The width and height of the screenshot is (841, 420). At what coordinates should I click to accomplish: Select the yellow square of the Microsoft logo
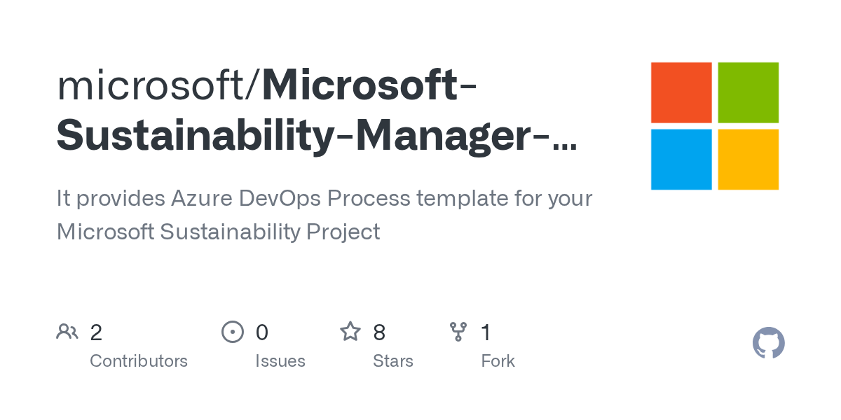pyautogui.click(x=748, y=160)
